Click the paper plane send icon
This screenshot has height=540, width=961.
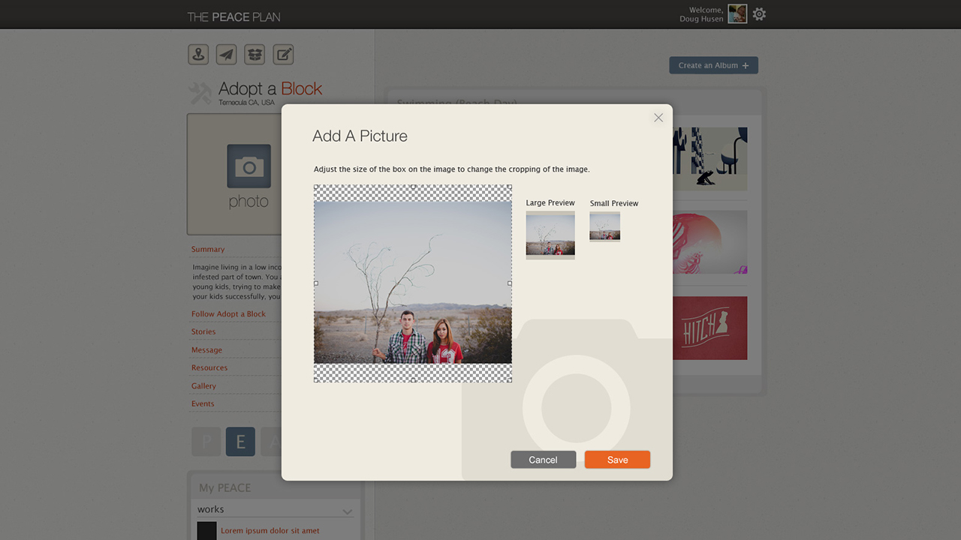[226, 55]
